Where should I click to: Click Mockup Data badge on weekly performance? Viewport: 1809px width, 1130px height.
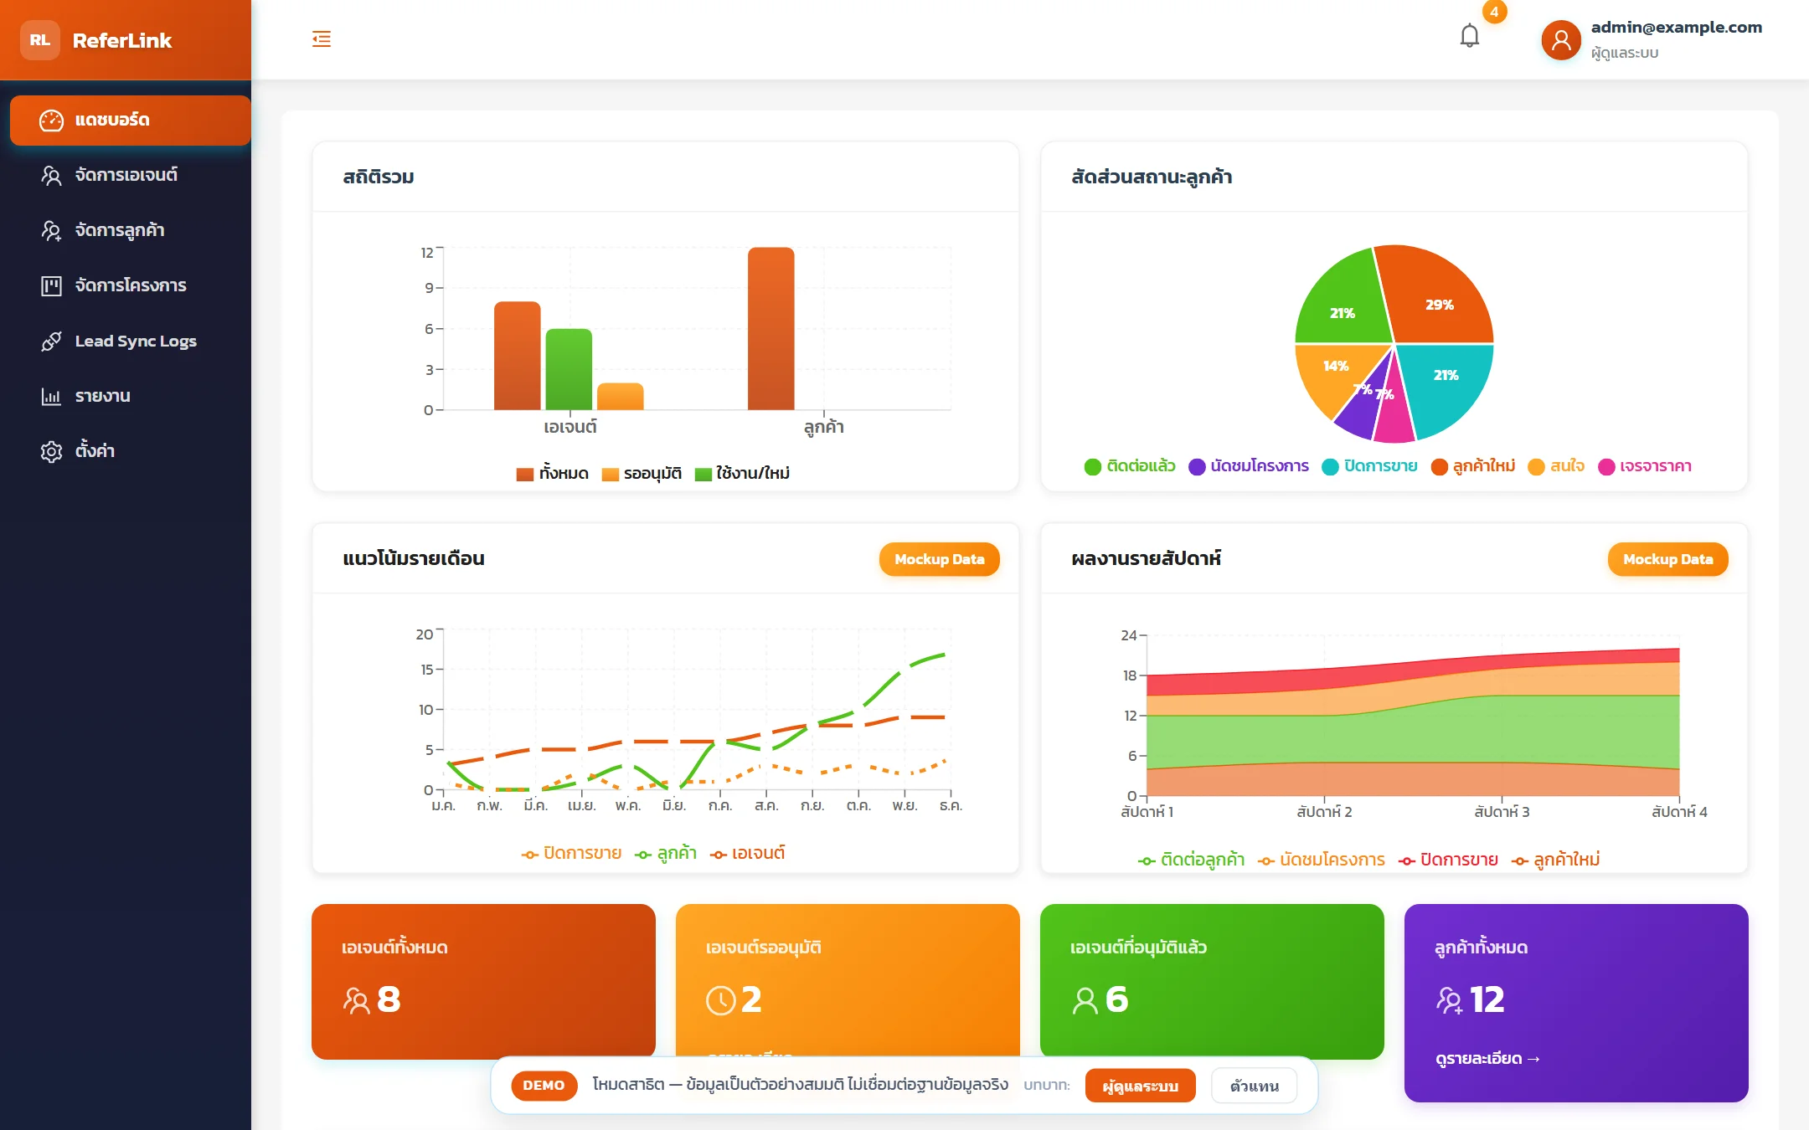(x=1667, y=559)
